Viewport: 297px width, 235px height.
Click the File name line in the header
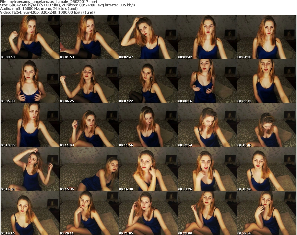click(49, 2)
